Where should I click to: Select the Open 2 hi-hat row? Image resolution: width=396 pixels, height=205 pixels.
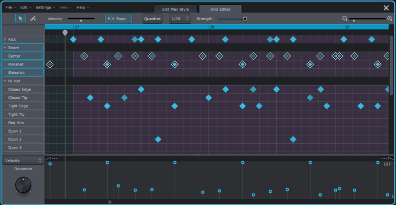tap(23, 139)
